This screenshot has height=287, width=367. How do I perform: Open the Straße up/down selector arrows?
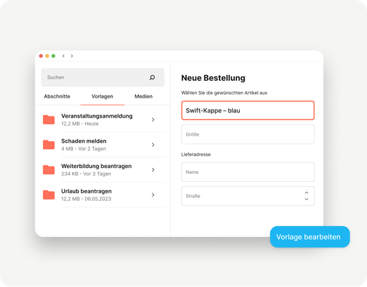click(306, 196)
